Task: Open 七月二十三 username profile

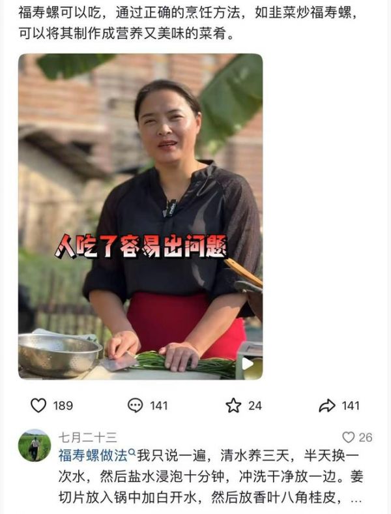Action: click(88, 437)
